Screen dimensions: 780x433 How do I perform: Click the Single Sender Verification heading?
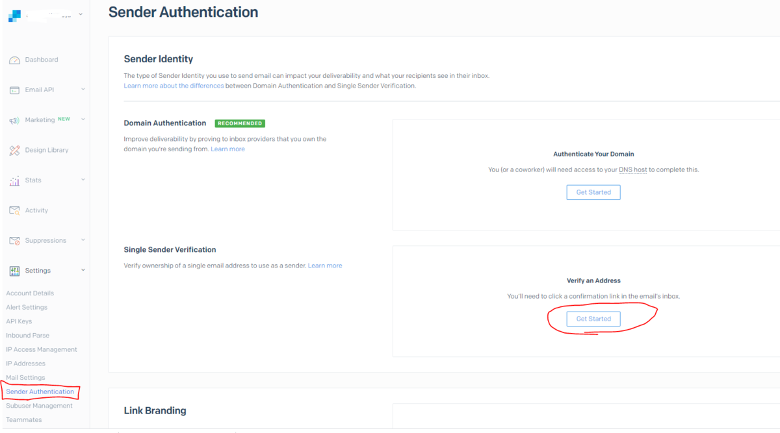click(170, 249)
